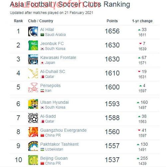Click the Jeonbuk FC green crest
The height and width of the screenshot is (167, 166).
click(33, 45)
